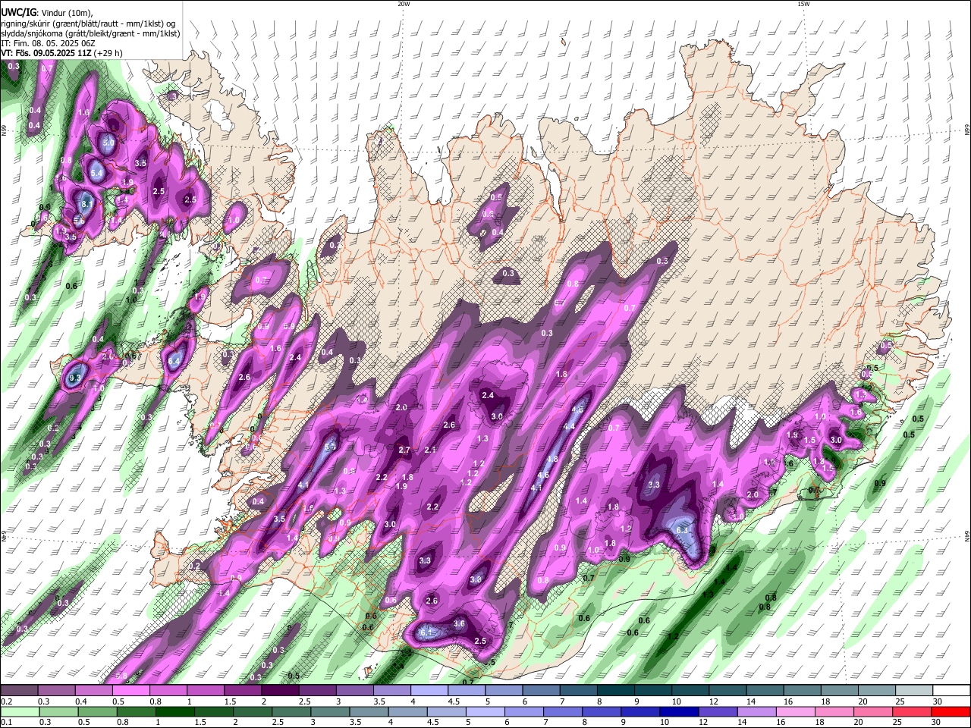Click the 8.1 precipitation value on the map
Screen dimensions: 971x728
tap(86, 204)
